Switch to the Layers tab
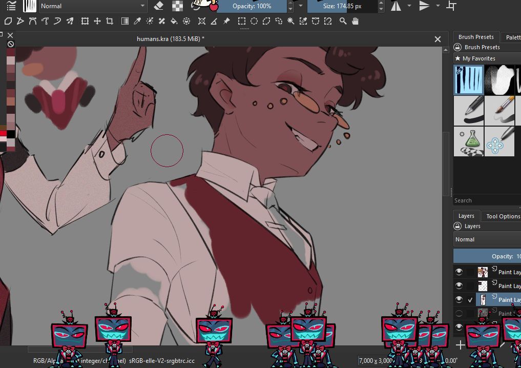The width and height of the screenshot is (521, 368). point(466,216)
